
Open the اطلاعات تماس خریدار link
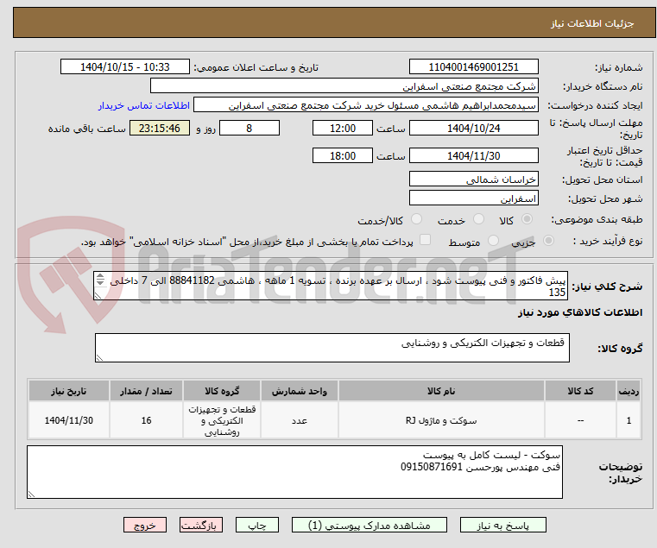tap(144, 105)
